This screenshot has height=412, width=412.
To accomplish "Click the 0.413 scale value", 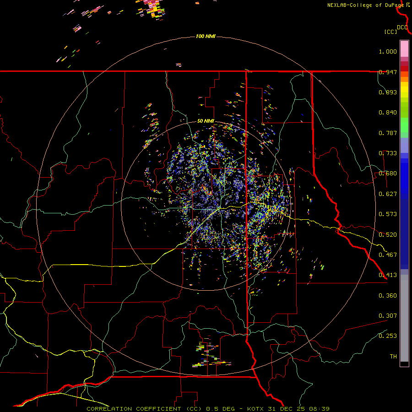I will point(388,275).
